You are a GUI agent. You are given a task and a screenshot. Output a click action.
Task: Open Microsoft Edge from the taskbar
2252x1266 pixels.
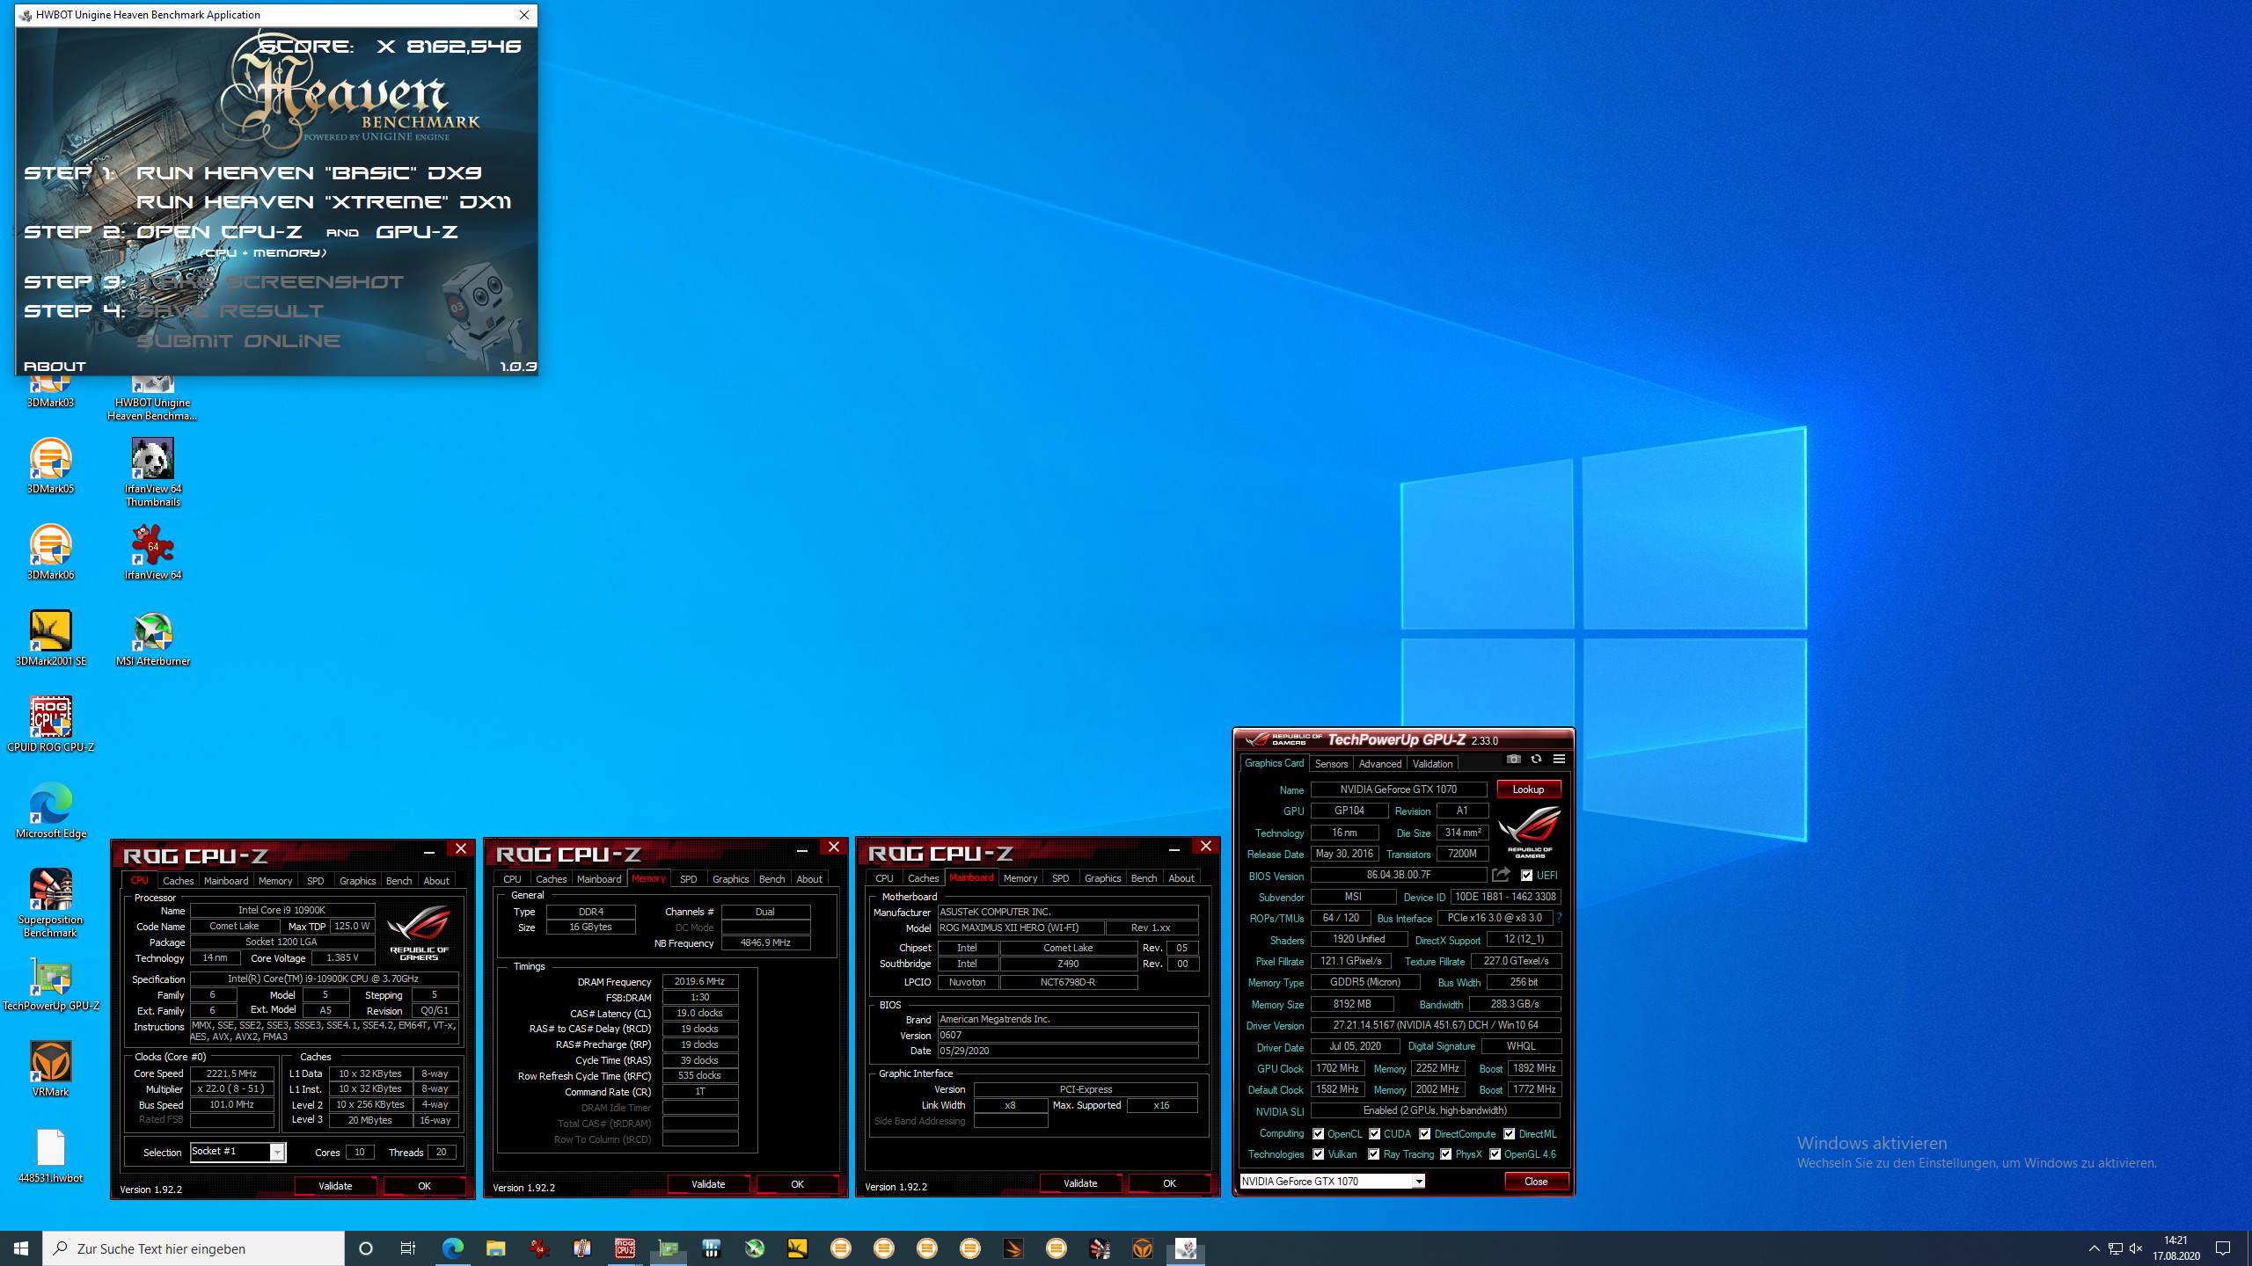pyautogui.click(x=452, y=1248)
